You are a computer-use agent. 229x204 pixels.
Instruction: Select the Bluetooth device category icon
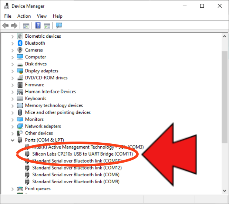coord(20,43)
